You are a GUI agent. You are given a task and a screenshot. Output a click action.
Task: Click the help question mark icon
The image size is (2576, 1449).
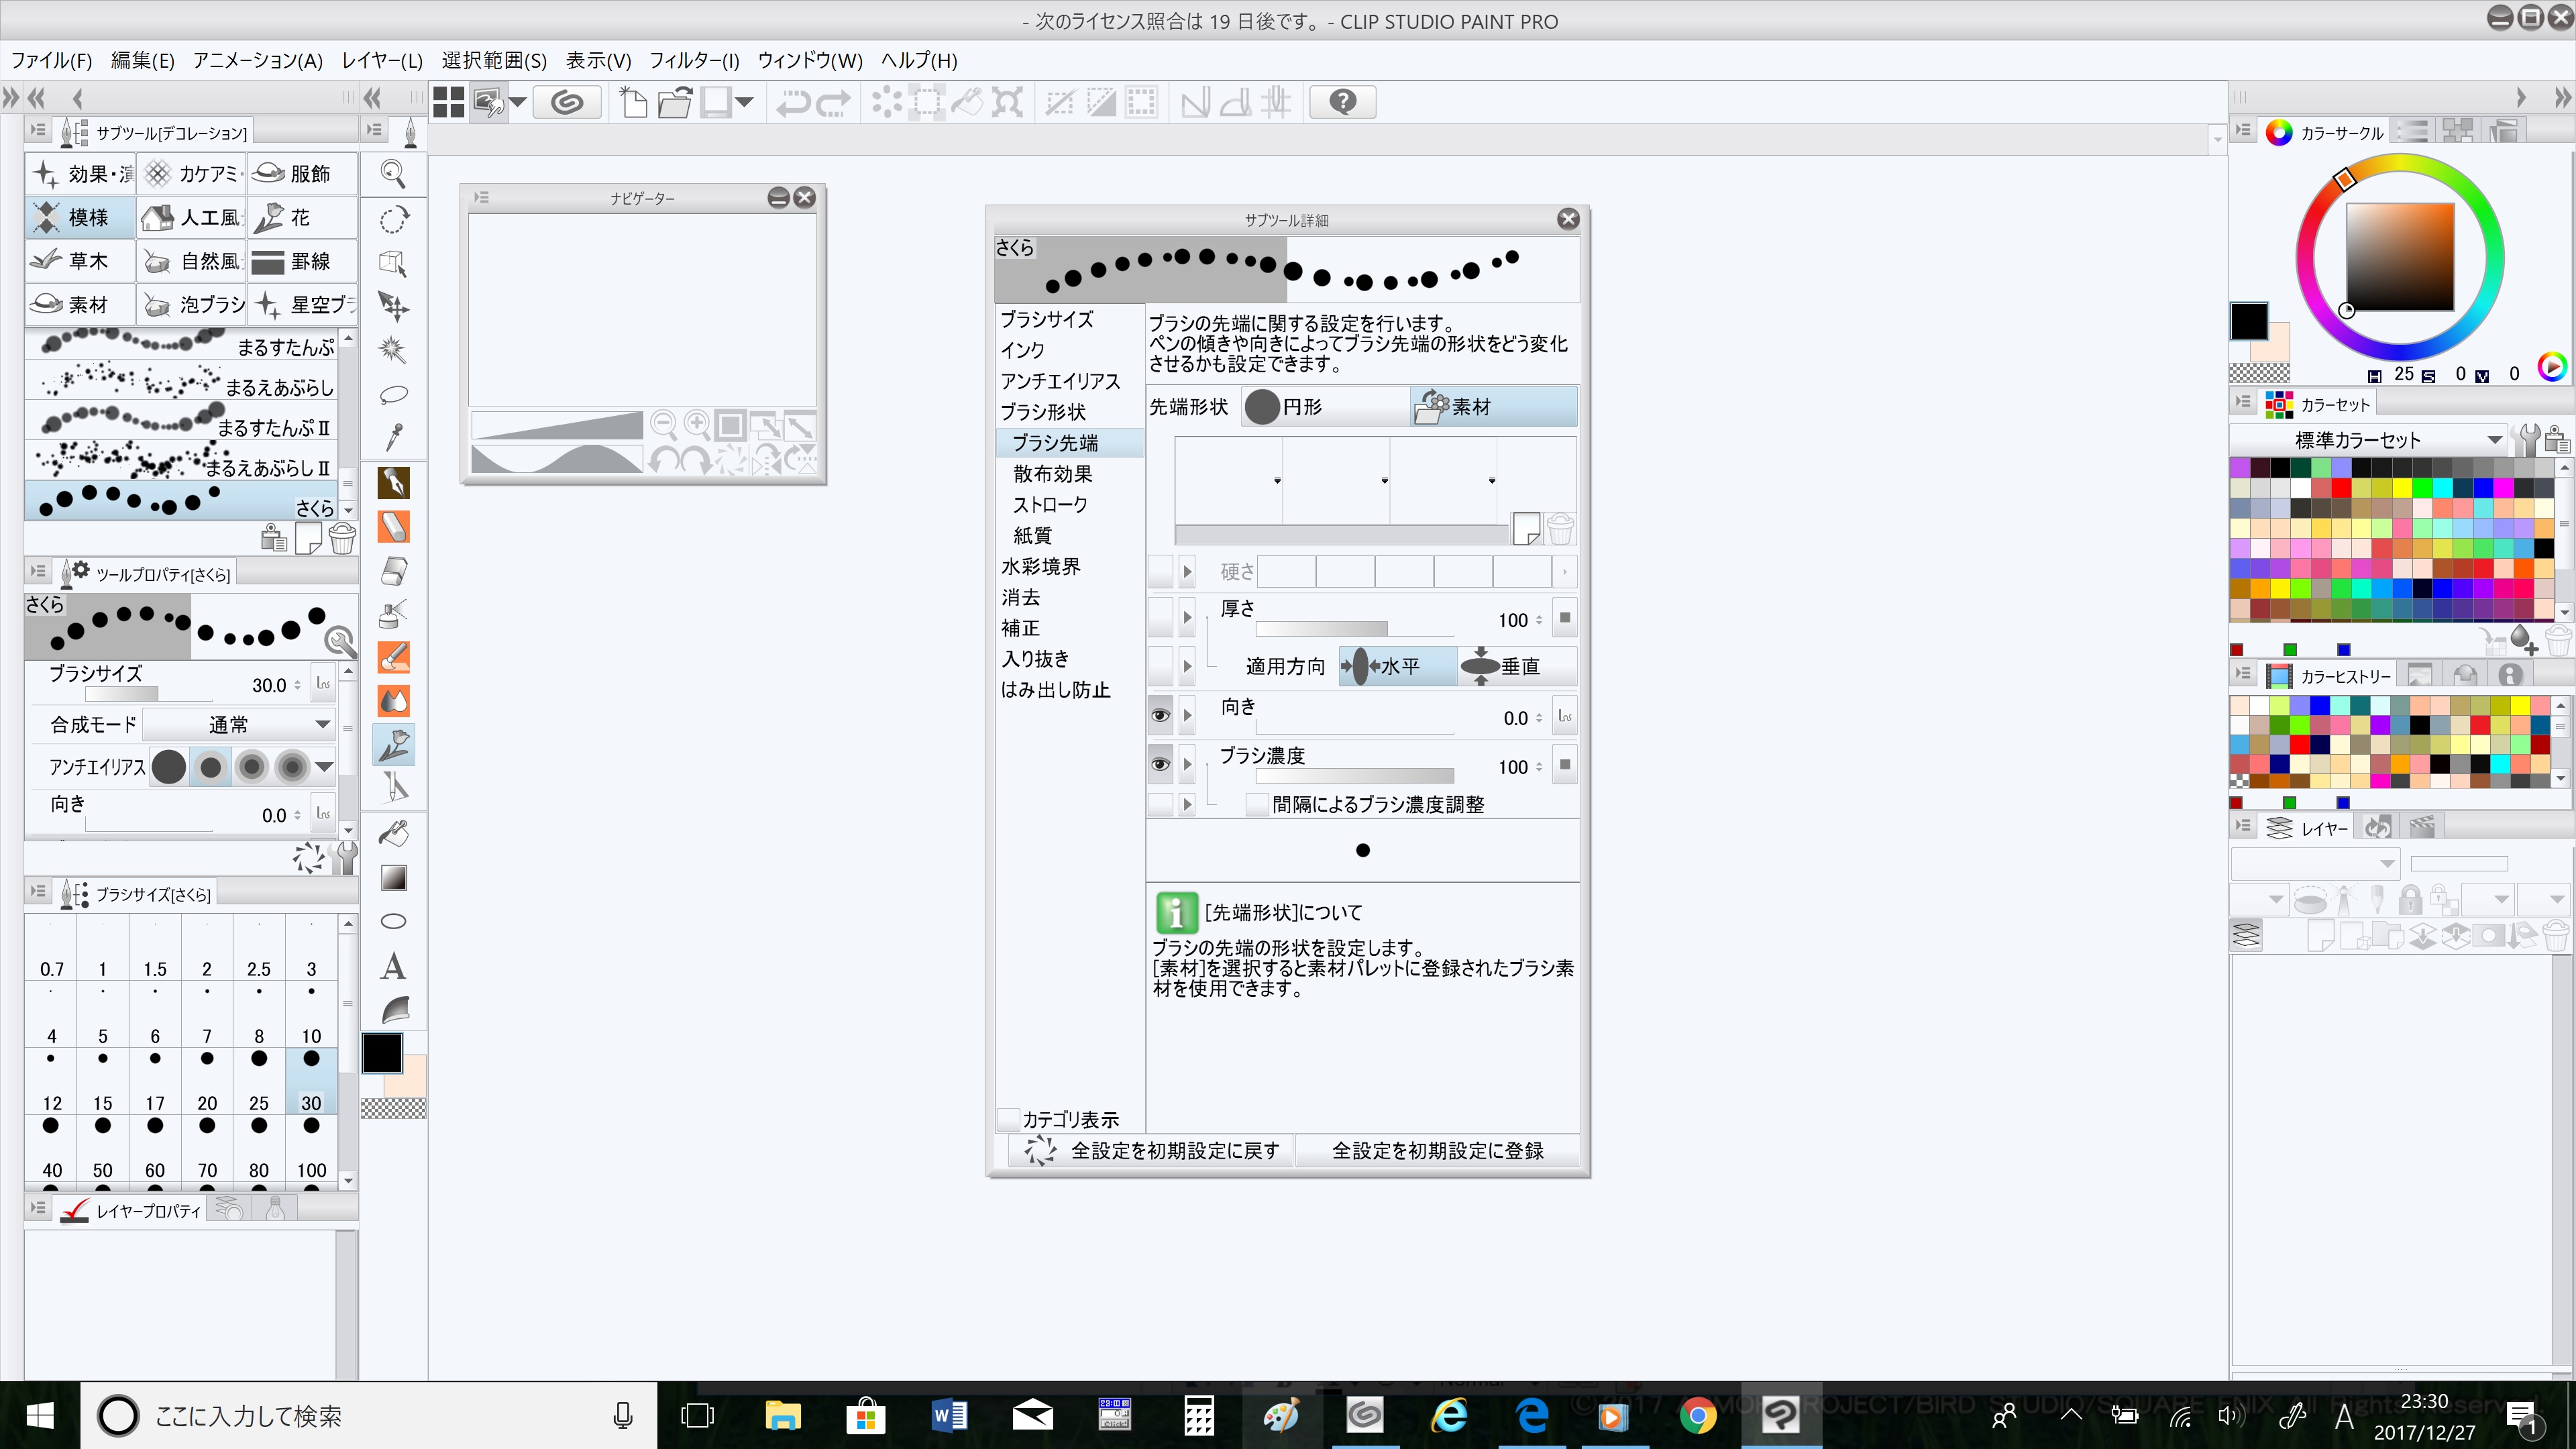coord(1343,102)
